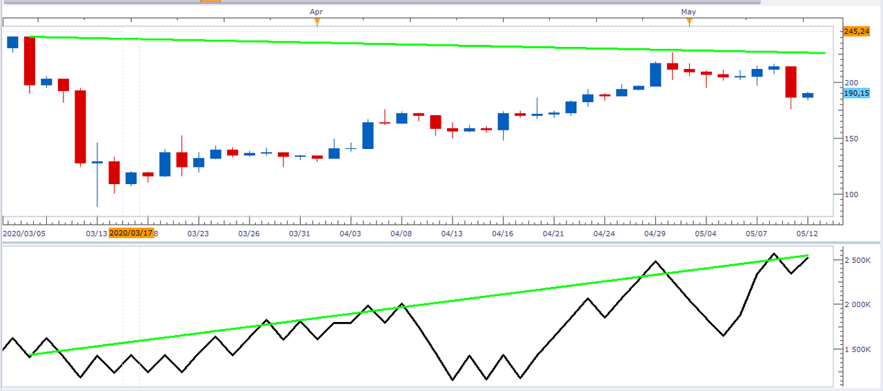The image size is (883, 391).
Task: Click the 04/03 date label
Action: pyautogui.click(x=350, y=234)
